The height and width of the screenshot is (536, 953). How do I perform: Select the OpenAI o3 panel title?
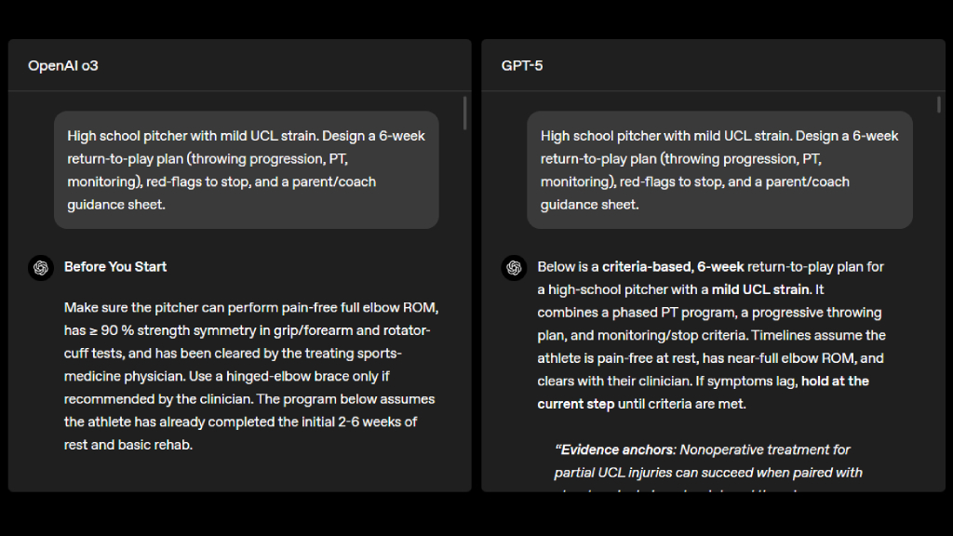coord(62,65)
